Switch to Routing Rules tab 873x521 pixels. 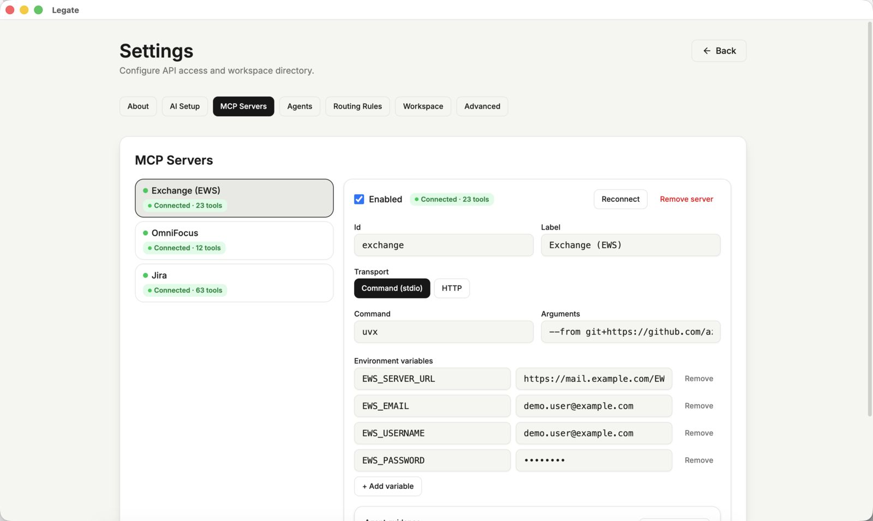tap(357, 106)
